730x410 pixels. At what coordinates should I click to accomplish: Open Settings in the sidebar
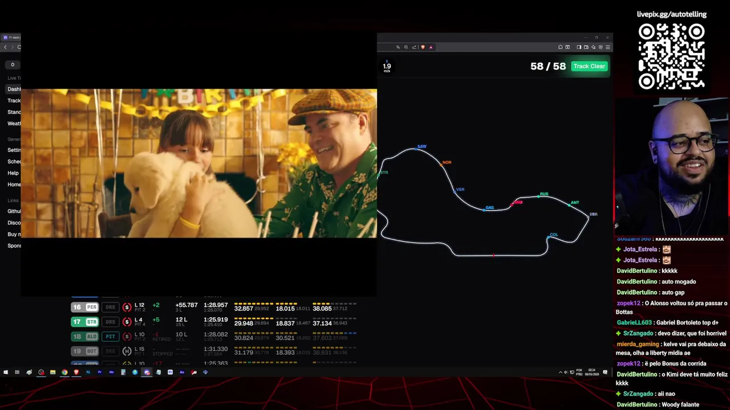14,150
